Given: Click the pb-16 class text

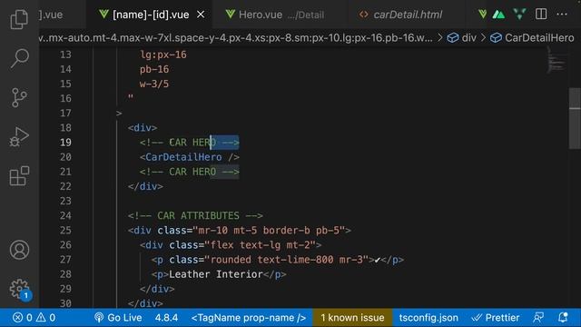Looking at the screenshot, I should click(x=154, y=69).
